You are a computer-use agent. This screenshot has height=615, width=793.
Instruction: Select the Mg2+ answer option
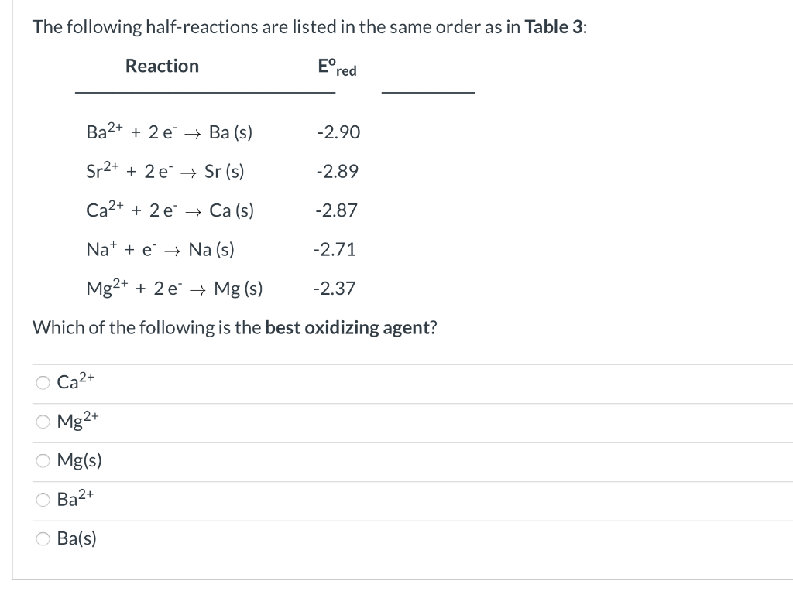[x=43, y=422]
